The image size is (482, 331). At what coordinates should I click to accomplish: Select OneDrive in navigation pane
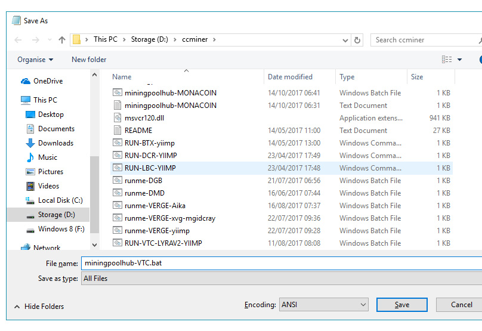(x=42, y=81)
